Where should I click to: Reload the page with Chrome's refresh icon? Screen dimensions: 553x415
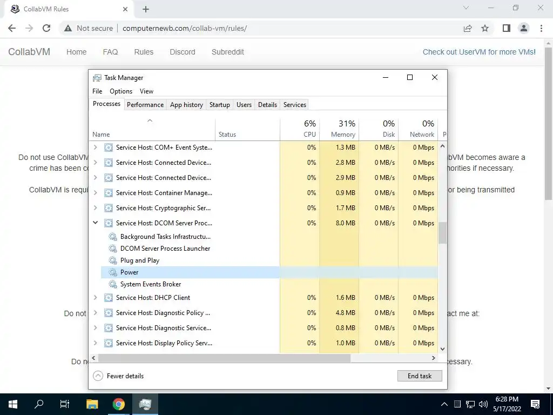click(x=46, y=28)
